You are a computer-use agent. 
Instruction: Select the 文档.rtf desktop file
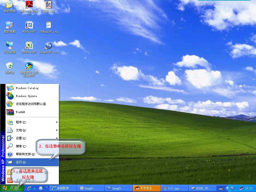(x=49, y=6)
